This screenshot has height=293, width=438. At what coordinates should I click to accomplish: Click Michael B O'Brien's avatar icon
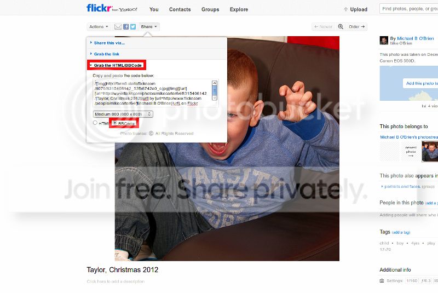(x=384, y=40)
